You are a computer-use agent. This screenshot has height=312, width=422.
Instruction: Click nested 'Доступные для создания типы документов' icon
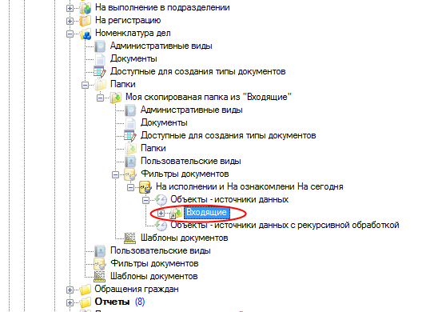pyautogui.click(x=130, y=136)
